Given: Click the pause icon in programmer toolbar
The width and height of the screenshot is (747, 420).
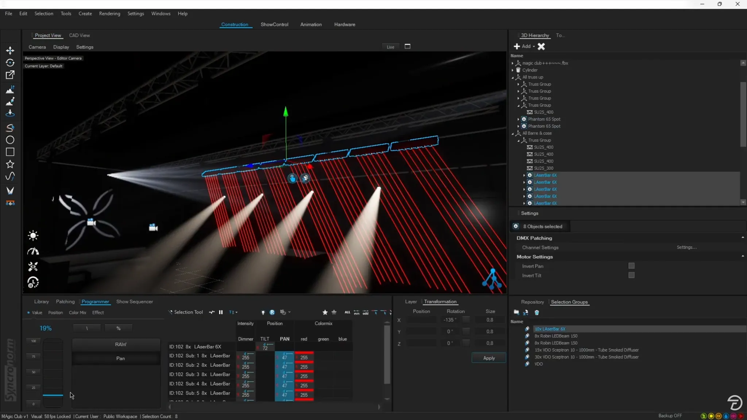Looking at the screenshot, I should pos(221,312).
